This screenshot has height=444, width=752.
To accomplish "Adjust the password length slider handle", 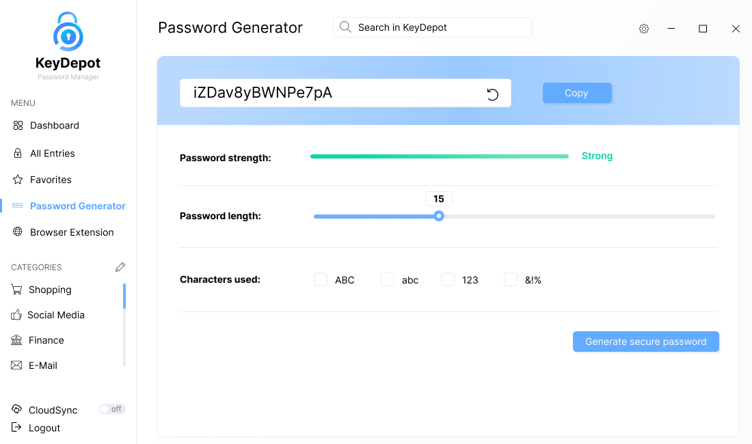I will coord(438,216).
